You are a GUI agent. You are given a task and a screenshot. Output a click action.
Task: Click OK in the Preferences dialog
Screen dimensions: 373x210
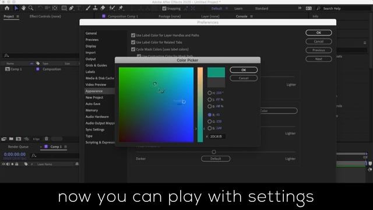click(319, 33)
